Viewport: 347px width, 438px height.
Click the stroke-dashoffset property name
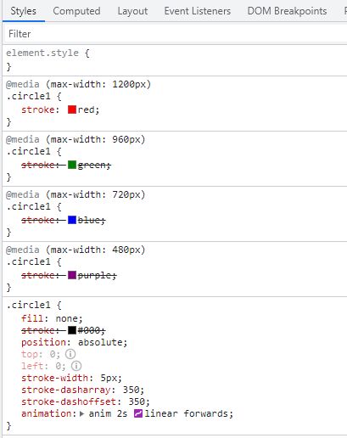pos(69,401)
